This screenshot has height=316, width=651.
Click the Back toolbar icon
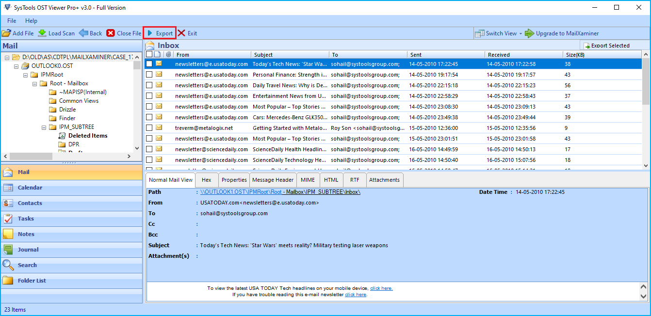pyautogui.click(x=90, y=33)
